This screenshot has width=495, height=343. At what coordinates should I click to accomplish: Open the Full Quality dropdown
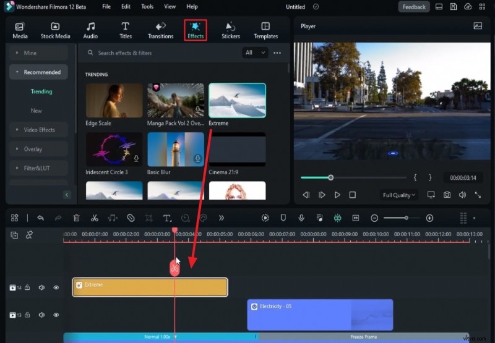click(x=399, y=195)
